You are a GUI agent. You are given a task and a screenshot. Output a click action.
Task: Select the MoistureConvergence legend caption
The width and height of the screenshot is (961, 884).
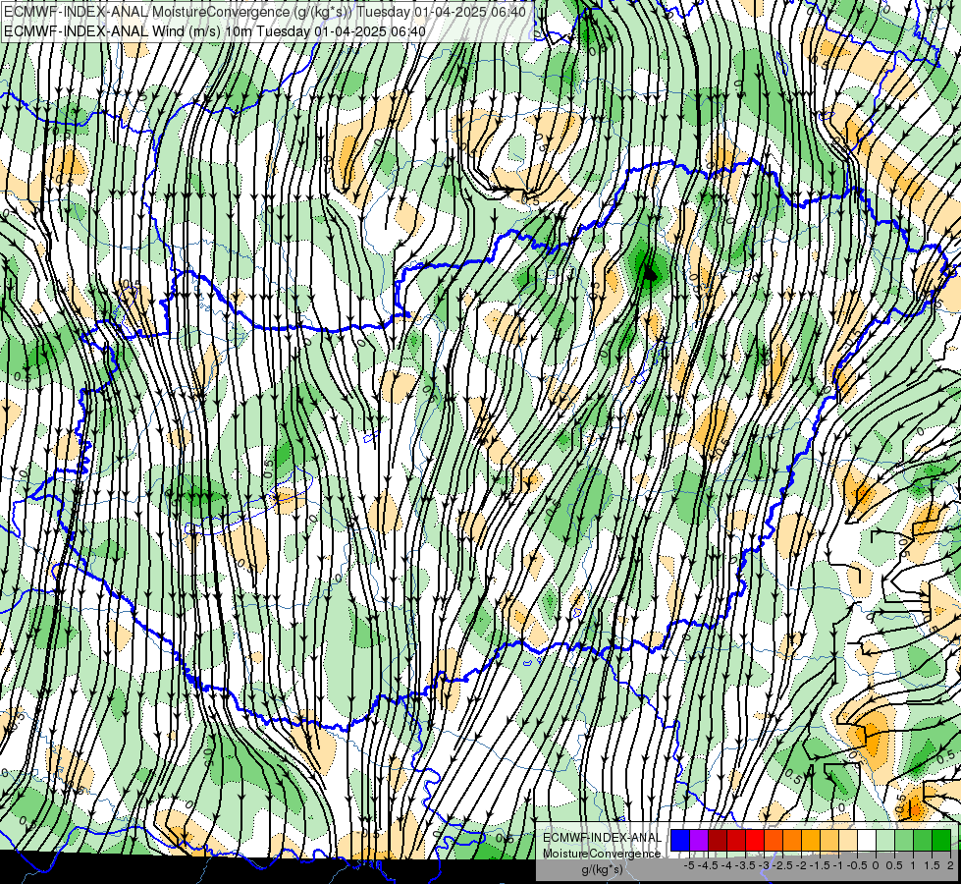(602, 854)
